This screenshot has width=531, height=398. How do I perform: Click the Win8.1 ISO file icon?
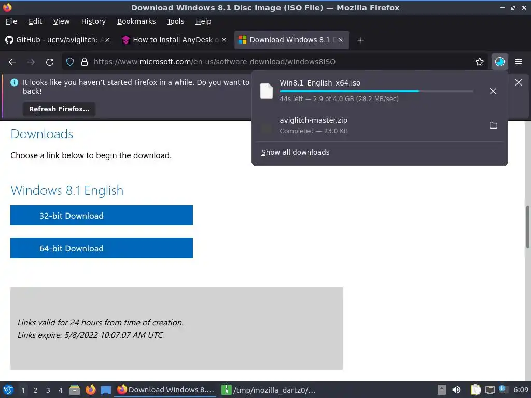click(267, 91)
